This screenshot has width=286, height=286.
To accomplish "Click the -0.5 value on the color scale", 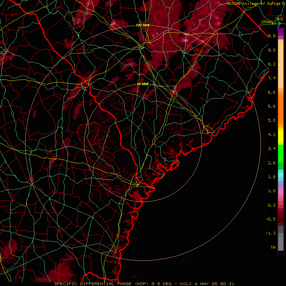I will pyautogui.click(x=270, y=219).
